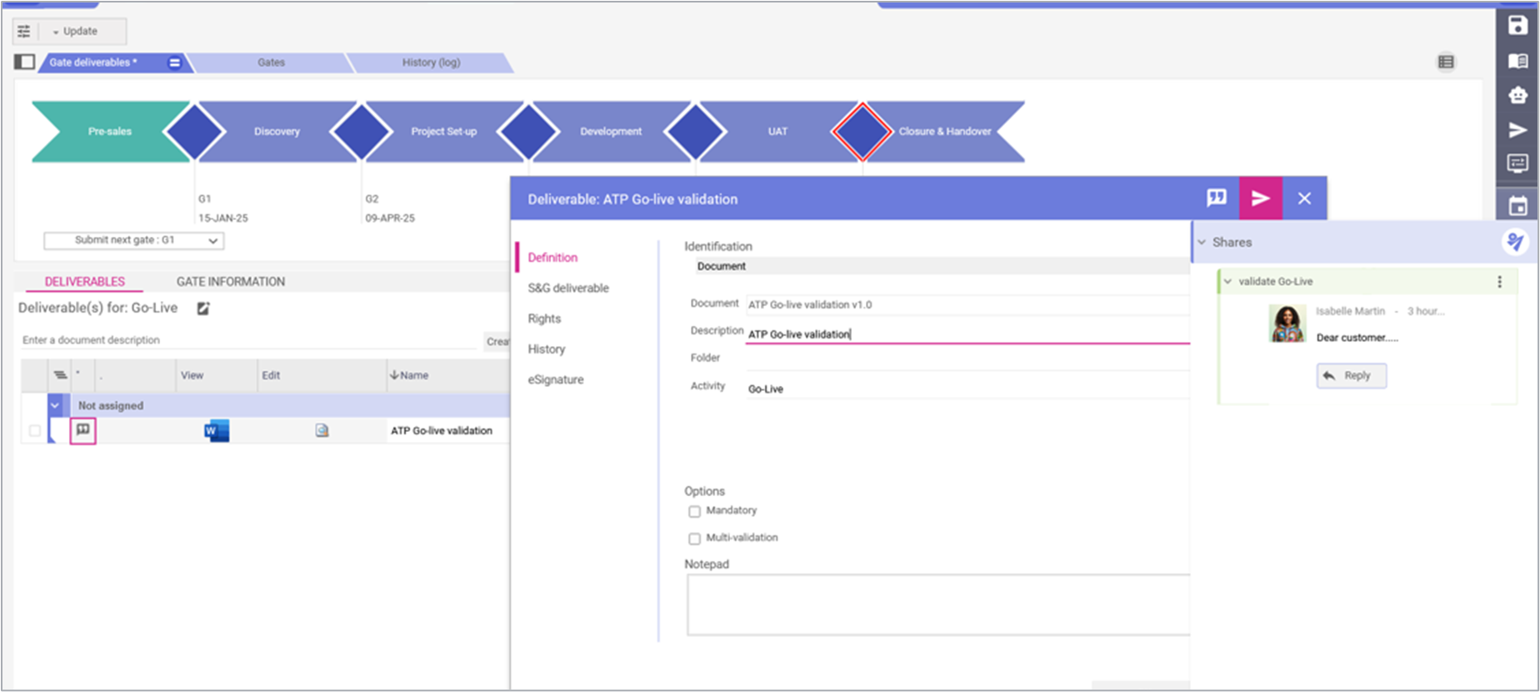Viewport: 1540px width, 692px height.
Task: Tick the ATP Go-live validation row checkbox
Action: point(34,431)
